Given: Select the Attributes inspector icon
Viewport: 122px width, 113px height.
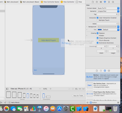Looking at the screenshot, I should 105,2.
